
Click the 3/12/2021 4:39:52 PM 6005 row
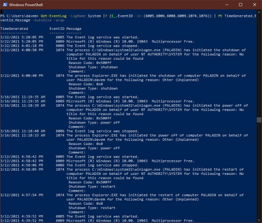[x=70, y=216]
